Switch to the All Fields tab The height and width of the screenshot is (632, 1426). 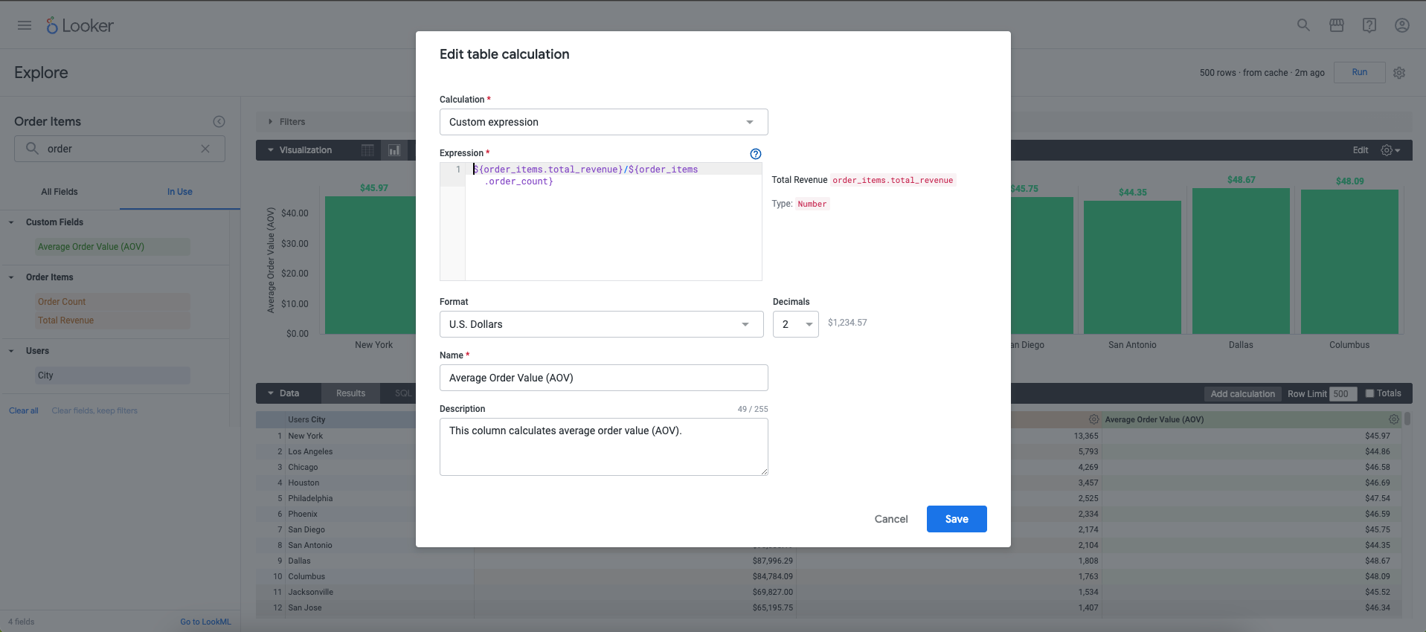coord(60,192)
